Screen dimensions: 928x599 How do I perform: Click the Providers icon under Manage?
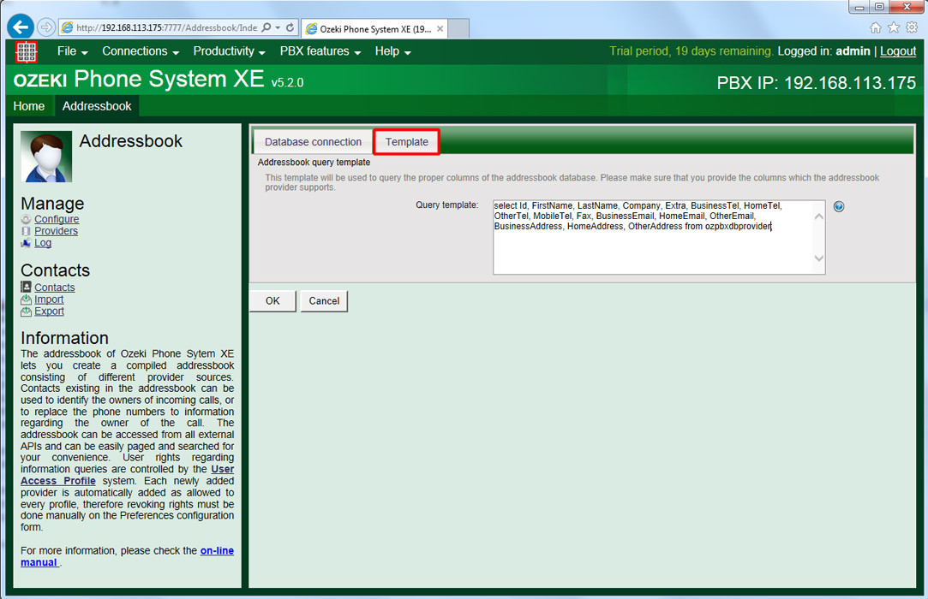[26, 231]
